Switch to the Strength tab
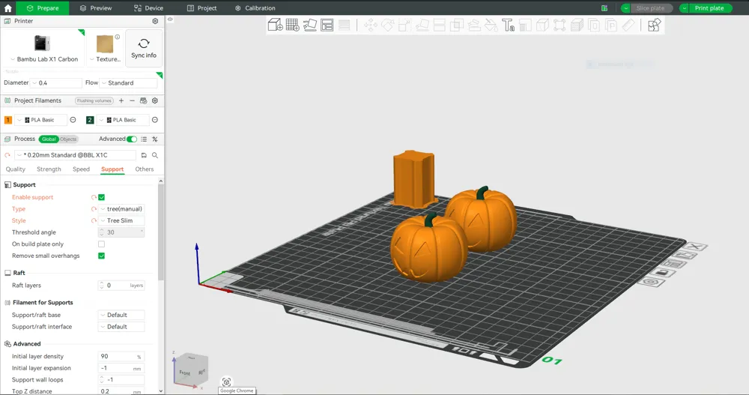The image size is (749, 395). pos(49,169)
